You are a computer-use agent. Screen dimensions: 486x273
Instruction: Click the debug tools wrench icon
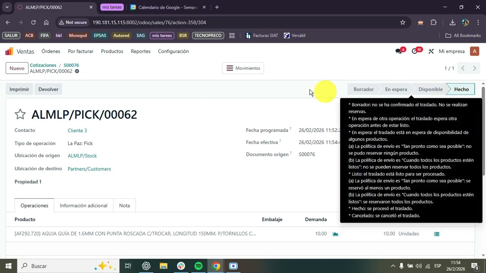[431, 51]
